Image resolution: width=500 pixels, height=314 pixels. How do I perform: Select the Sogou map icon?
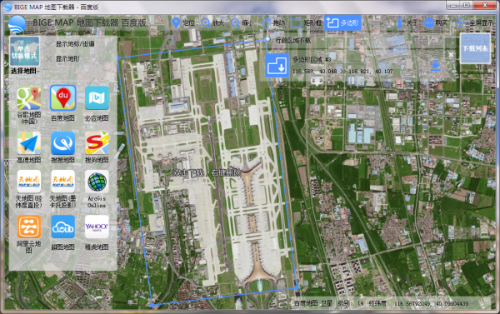97,143
